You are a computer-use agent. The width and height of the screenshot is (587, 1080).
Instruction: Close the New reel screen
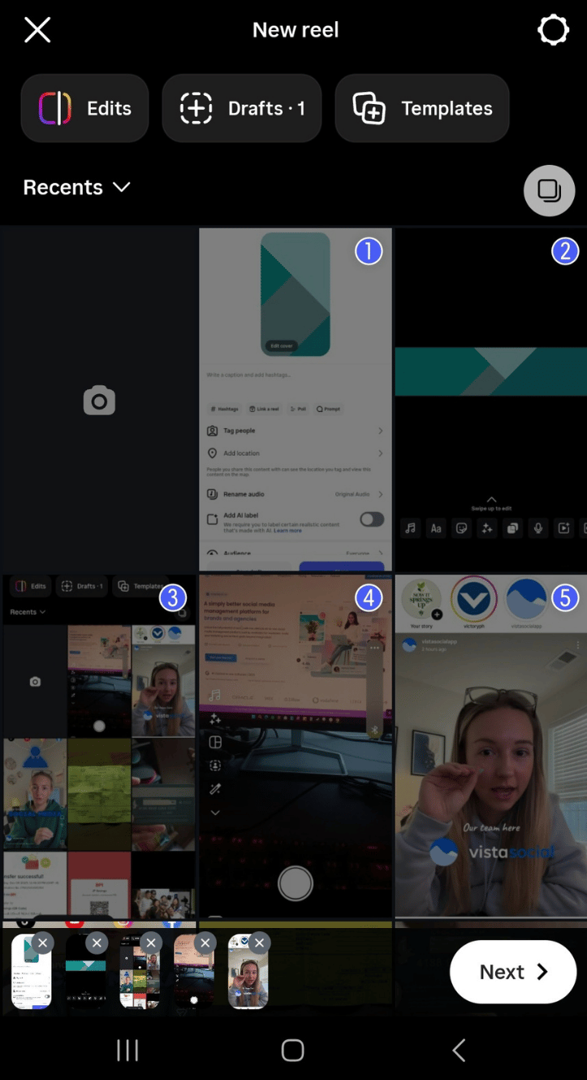37,31
